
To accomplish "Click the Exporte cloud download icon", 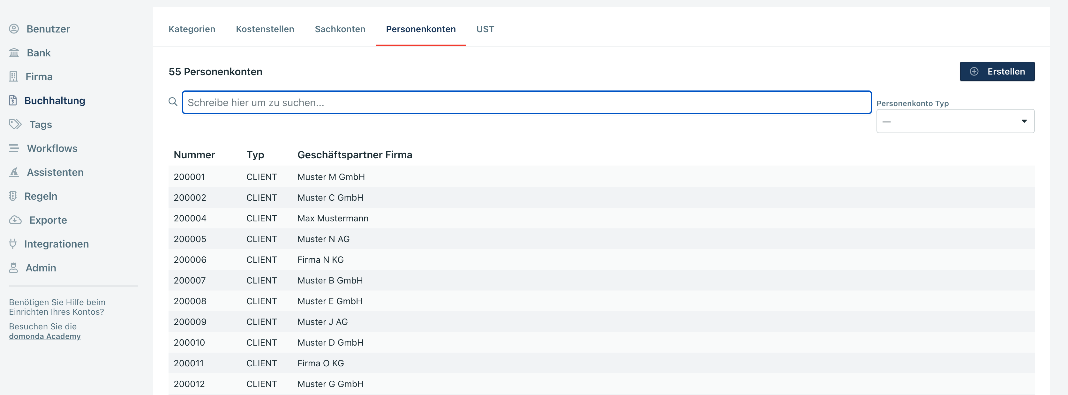I will tap(15, 220).
